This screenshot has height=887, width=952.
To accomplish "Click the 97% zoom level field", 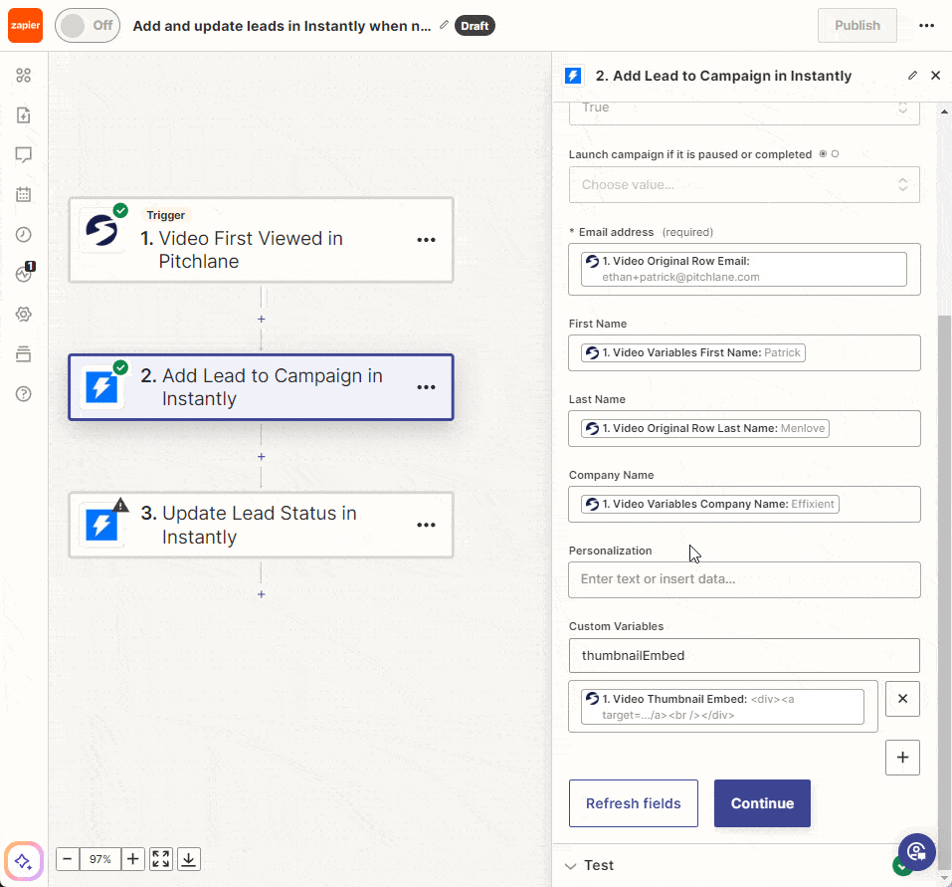I will (x=100, y=859).
